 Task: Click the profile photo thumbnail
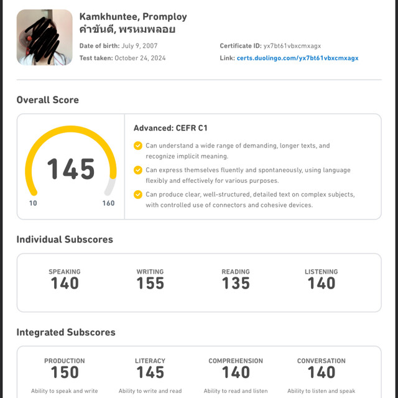point(44,37)
